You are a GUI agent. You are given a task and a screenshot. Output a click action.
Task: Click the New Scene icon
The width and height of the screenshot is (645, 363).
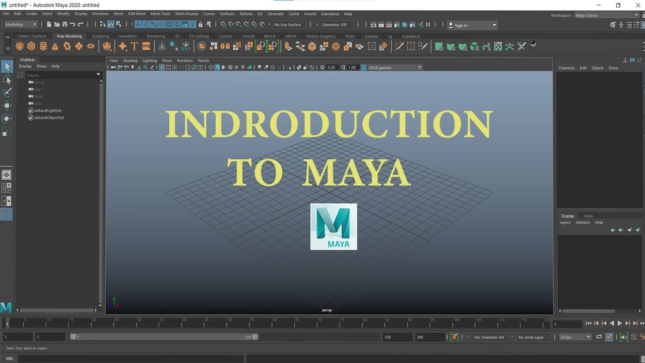click(49, 24)
